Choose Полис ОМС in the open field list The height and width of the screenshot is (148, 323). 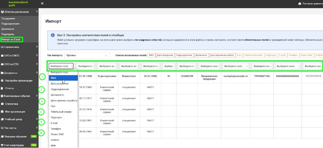click(x=64, y=134)
